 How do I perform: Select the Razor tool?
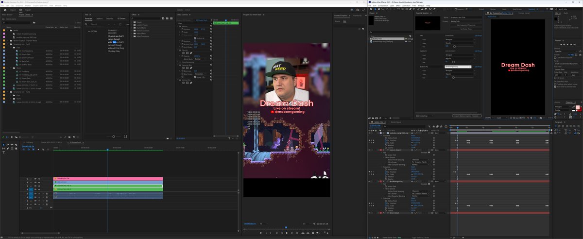(x=16, y=145)
